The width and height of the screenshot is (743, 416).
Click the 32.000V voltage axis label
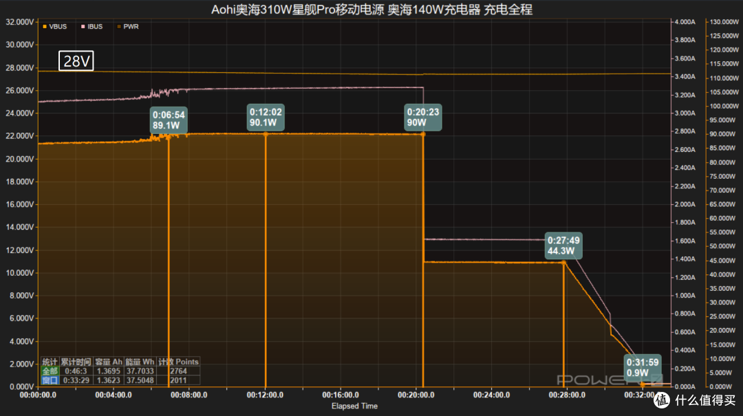[19, 22]
